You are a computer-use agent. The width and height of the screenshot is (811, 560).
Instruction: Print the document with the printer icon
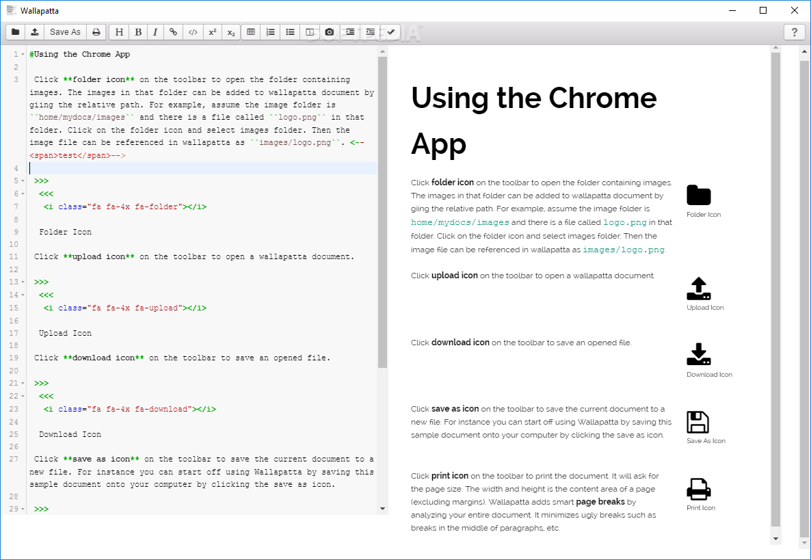pyautogui.click(x=96, y=32)
